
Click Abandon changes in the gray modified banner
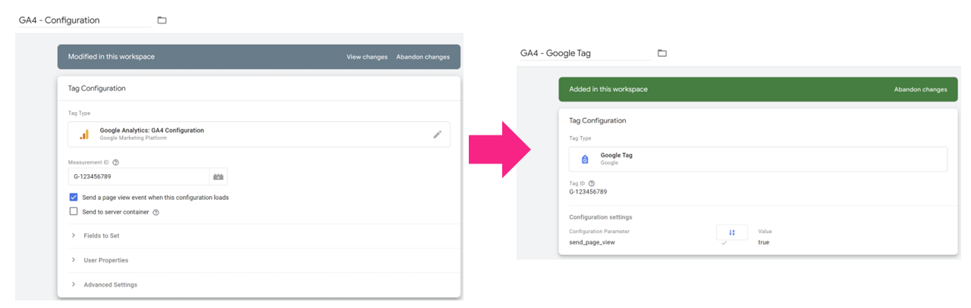pos(423,57)
